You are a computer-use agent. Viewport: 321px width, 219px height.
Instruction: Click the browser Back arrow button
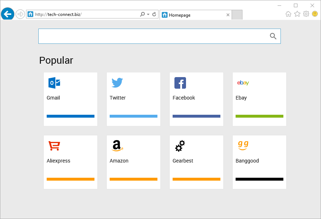coord(8,14)
